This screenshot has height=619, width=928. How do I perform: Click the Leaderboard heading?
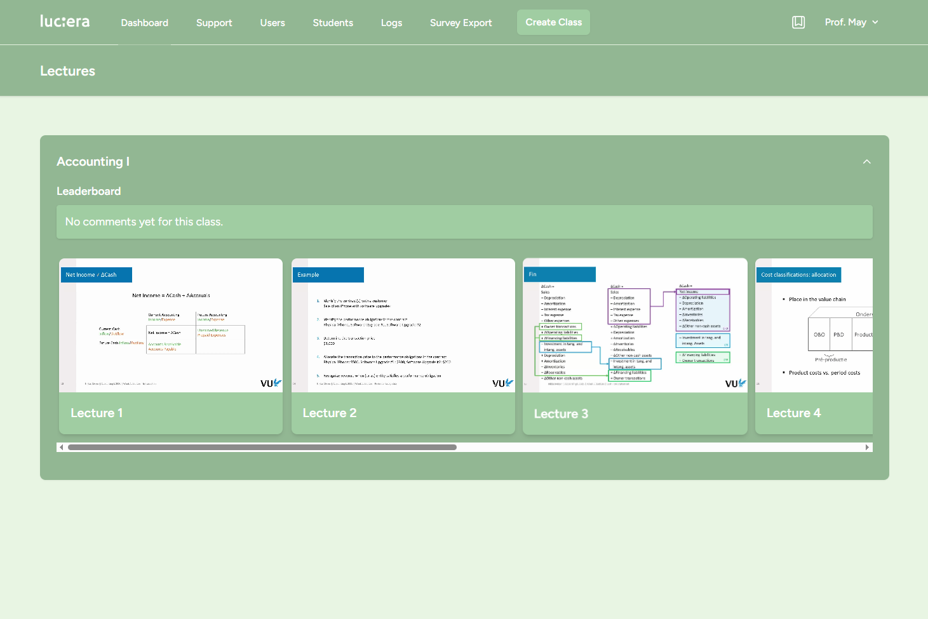click(89, 191)
